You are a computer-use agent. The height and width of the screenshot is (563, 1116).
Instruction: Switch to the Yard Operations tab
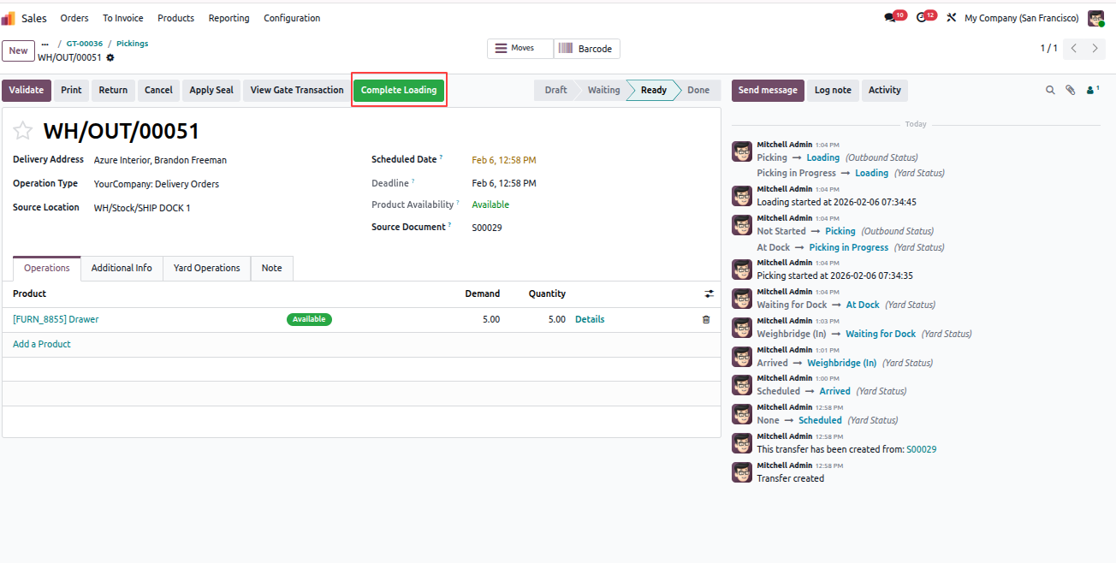pyautogui.click(x=207, y=269)
